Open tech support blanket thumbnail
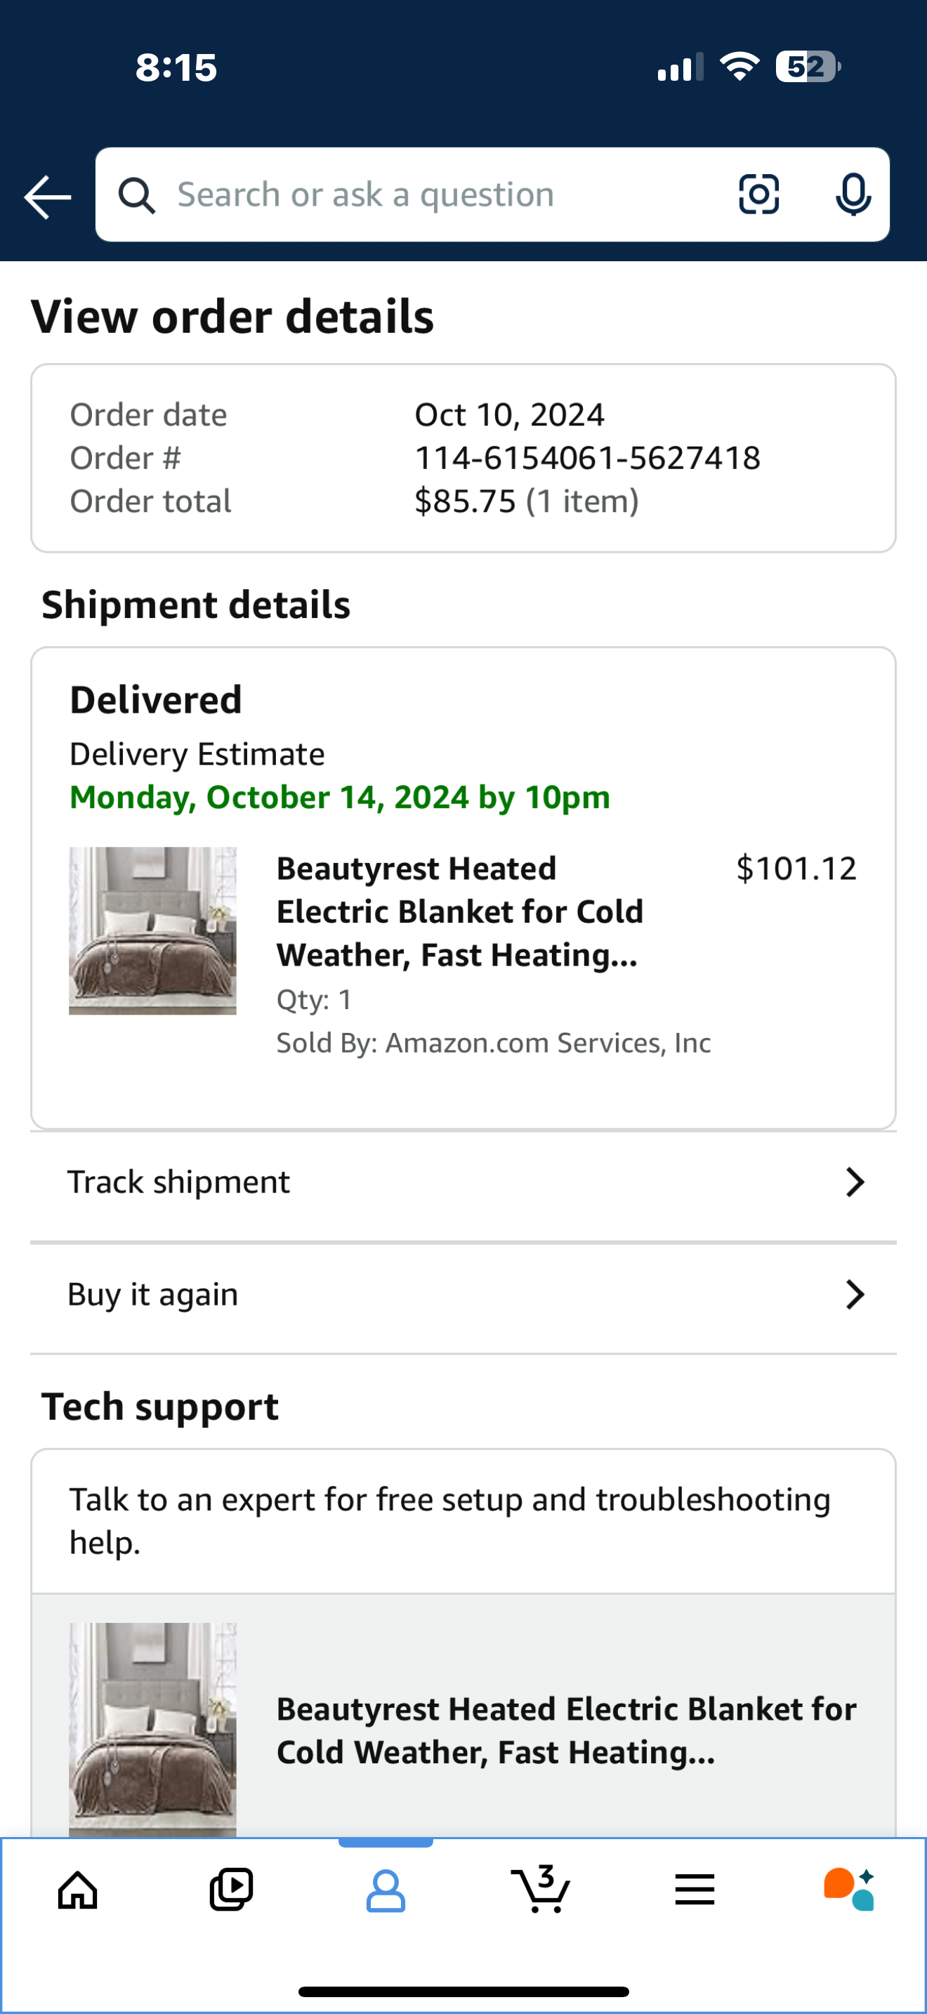927x2014 pixels. [x=152, y=1730]
